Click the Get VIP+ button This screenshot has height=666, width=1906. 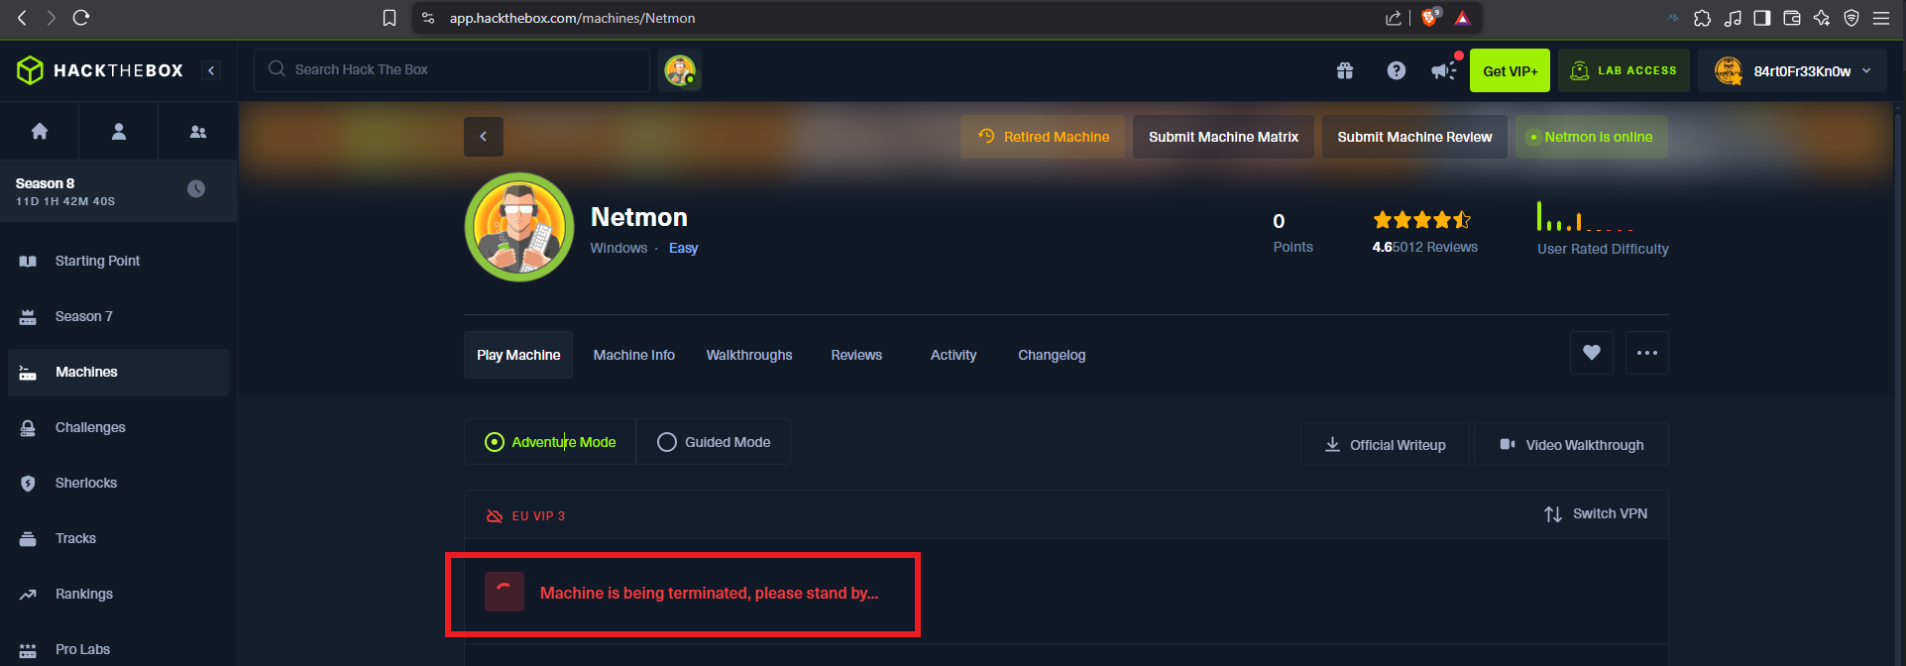point(1510,70)
